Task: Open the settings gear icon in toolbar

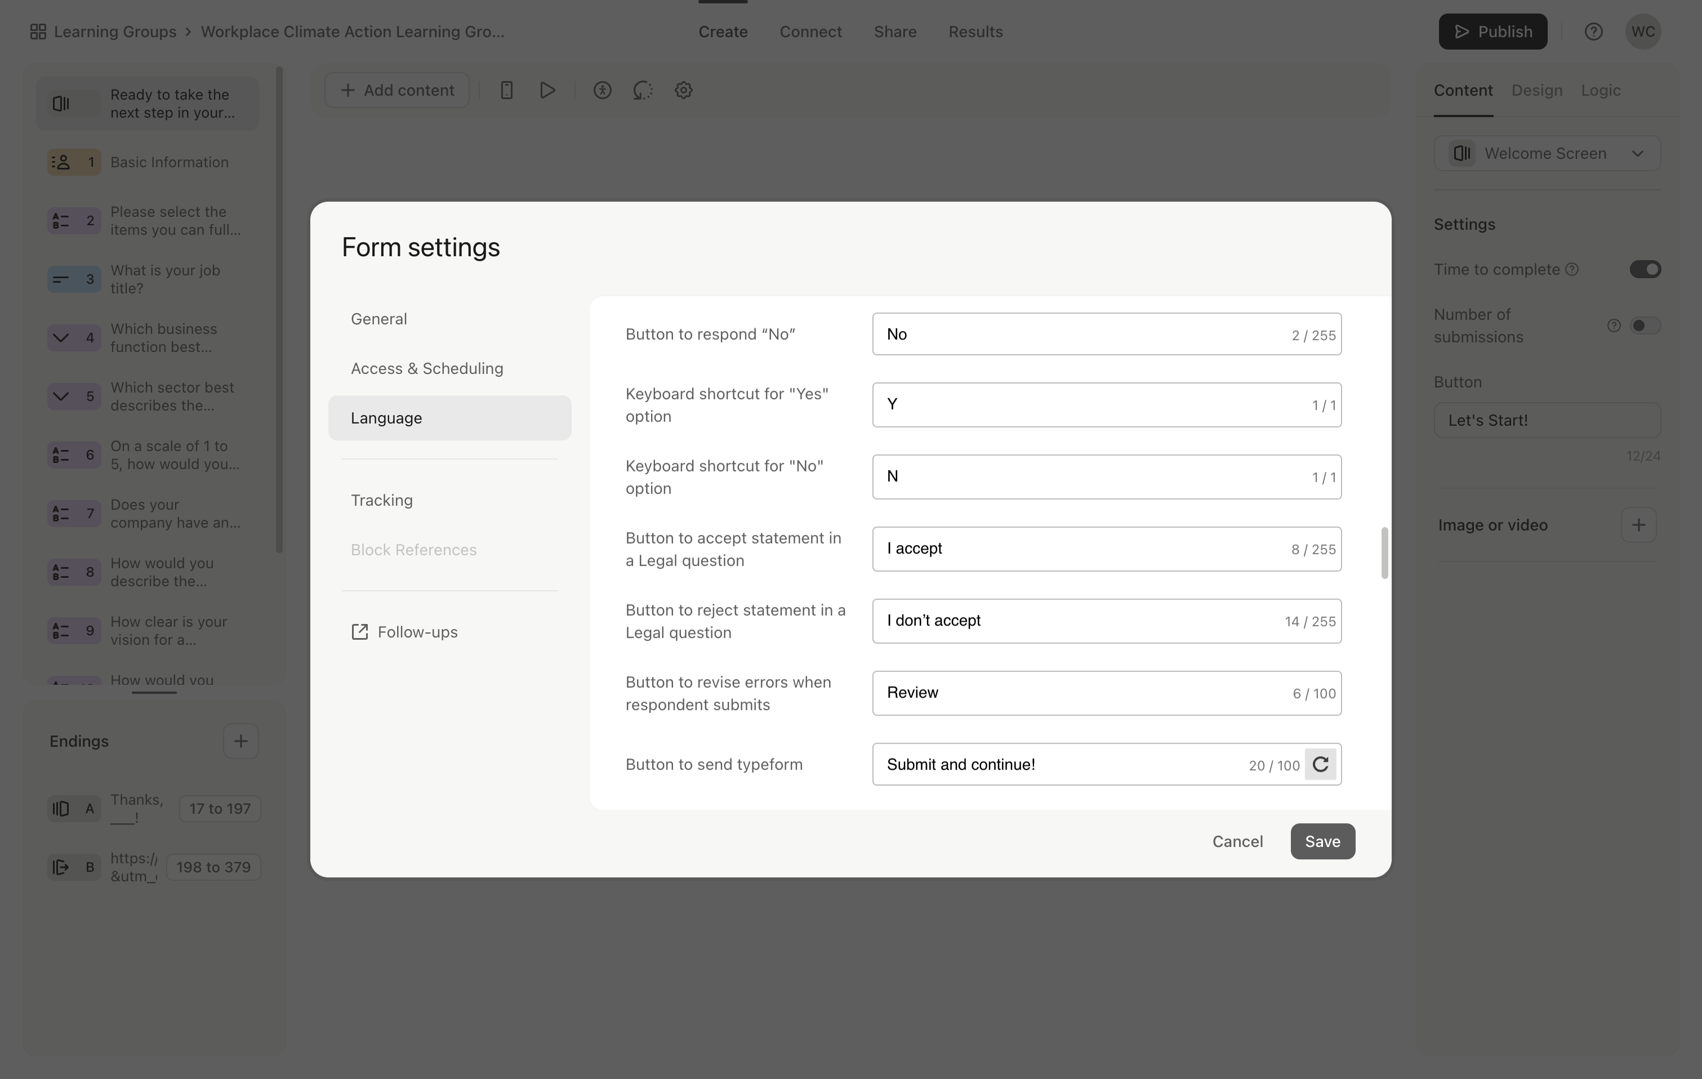Action: [684, 91]
